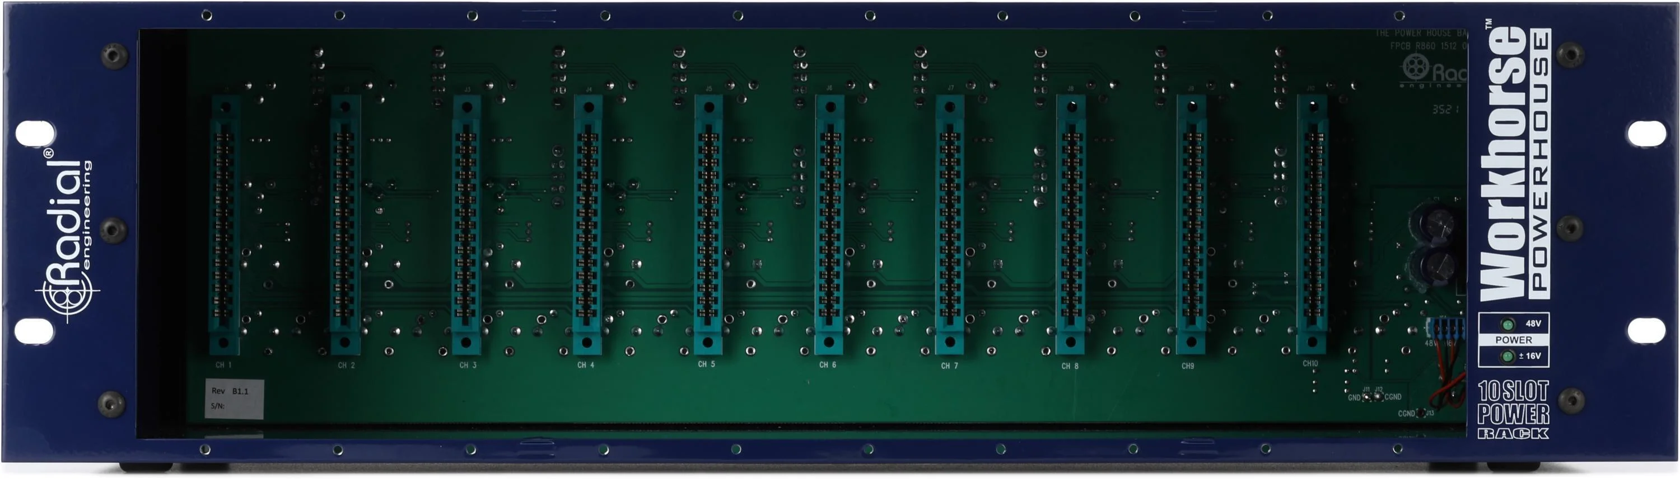Click the POWERHOUSE vertical lettering
Viewport: 1680px width, 479px height.
(x=1540, y=163)
